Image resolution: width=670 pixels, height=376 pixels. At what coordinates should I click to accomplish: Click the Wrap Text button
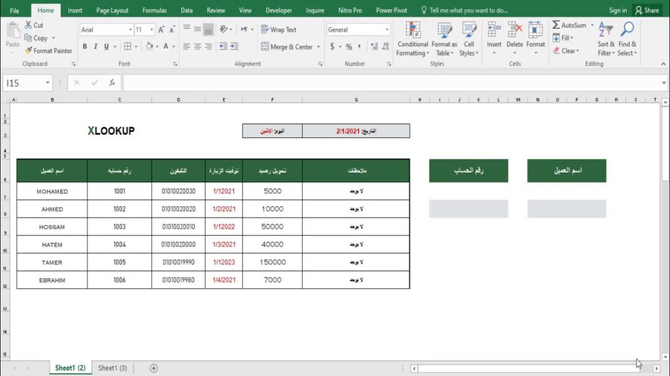pyautogui.click(x=279, y=29)
